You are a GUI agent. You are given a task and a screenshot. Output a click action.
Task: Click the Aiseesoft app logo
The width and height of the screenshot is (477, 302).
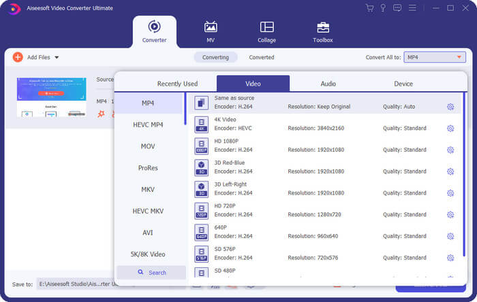click(14, 8)
